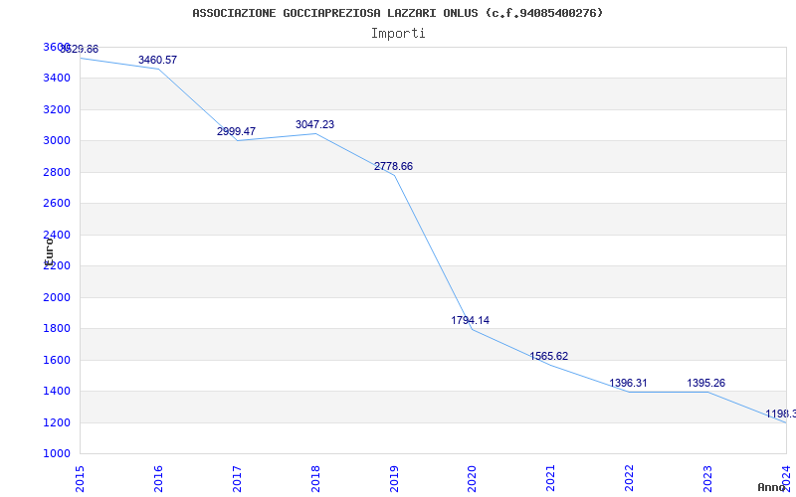Click the 1800 y-axis tick label
796x497 pixels.
tap(57, 328)
